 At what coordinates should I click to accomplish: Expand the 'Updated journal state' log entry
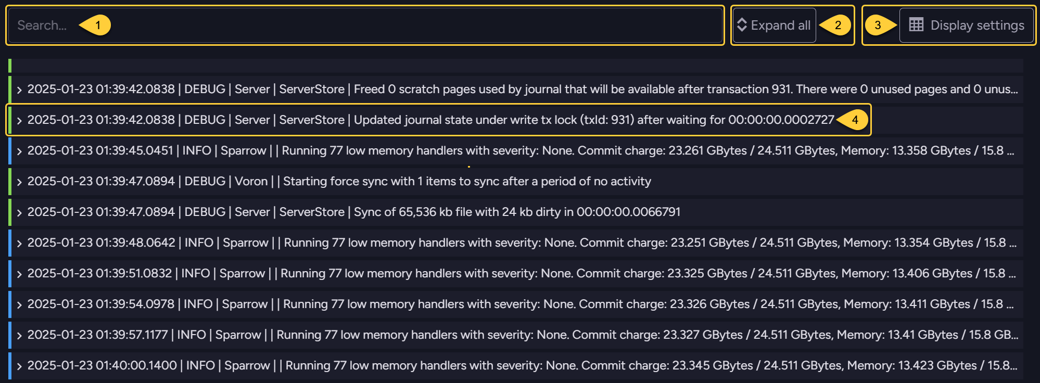[19, 120]
